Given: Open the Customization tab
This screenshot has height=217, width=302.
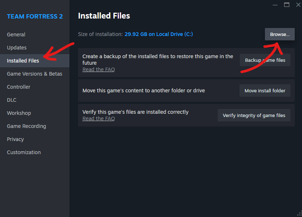Looking at the screenshot, I should point(24,152).
